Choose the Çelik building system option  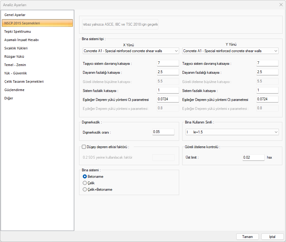(85, 183)
